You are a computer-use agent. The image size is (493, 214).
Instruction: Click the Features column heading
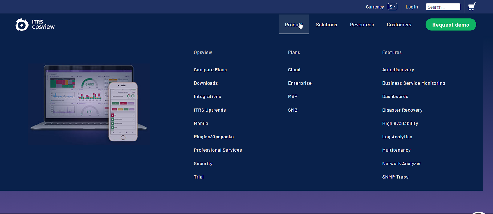(x=392, y=52)
